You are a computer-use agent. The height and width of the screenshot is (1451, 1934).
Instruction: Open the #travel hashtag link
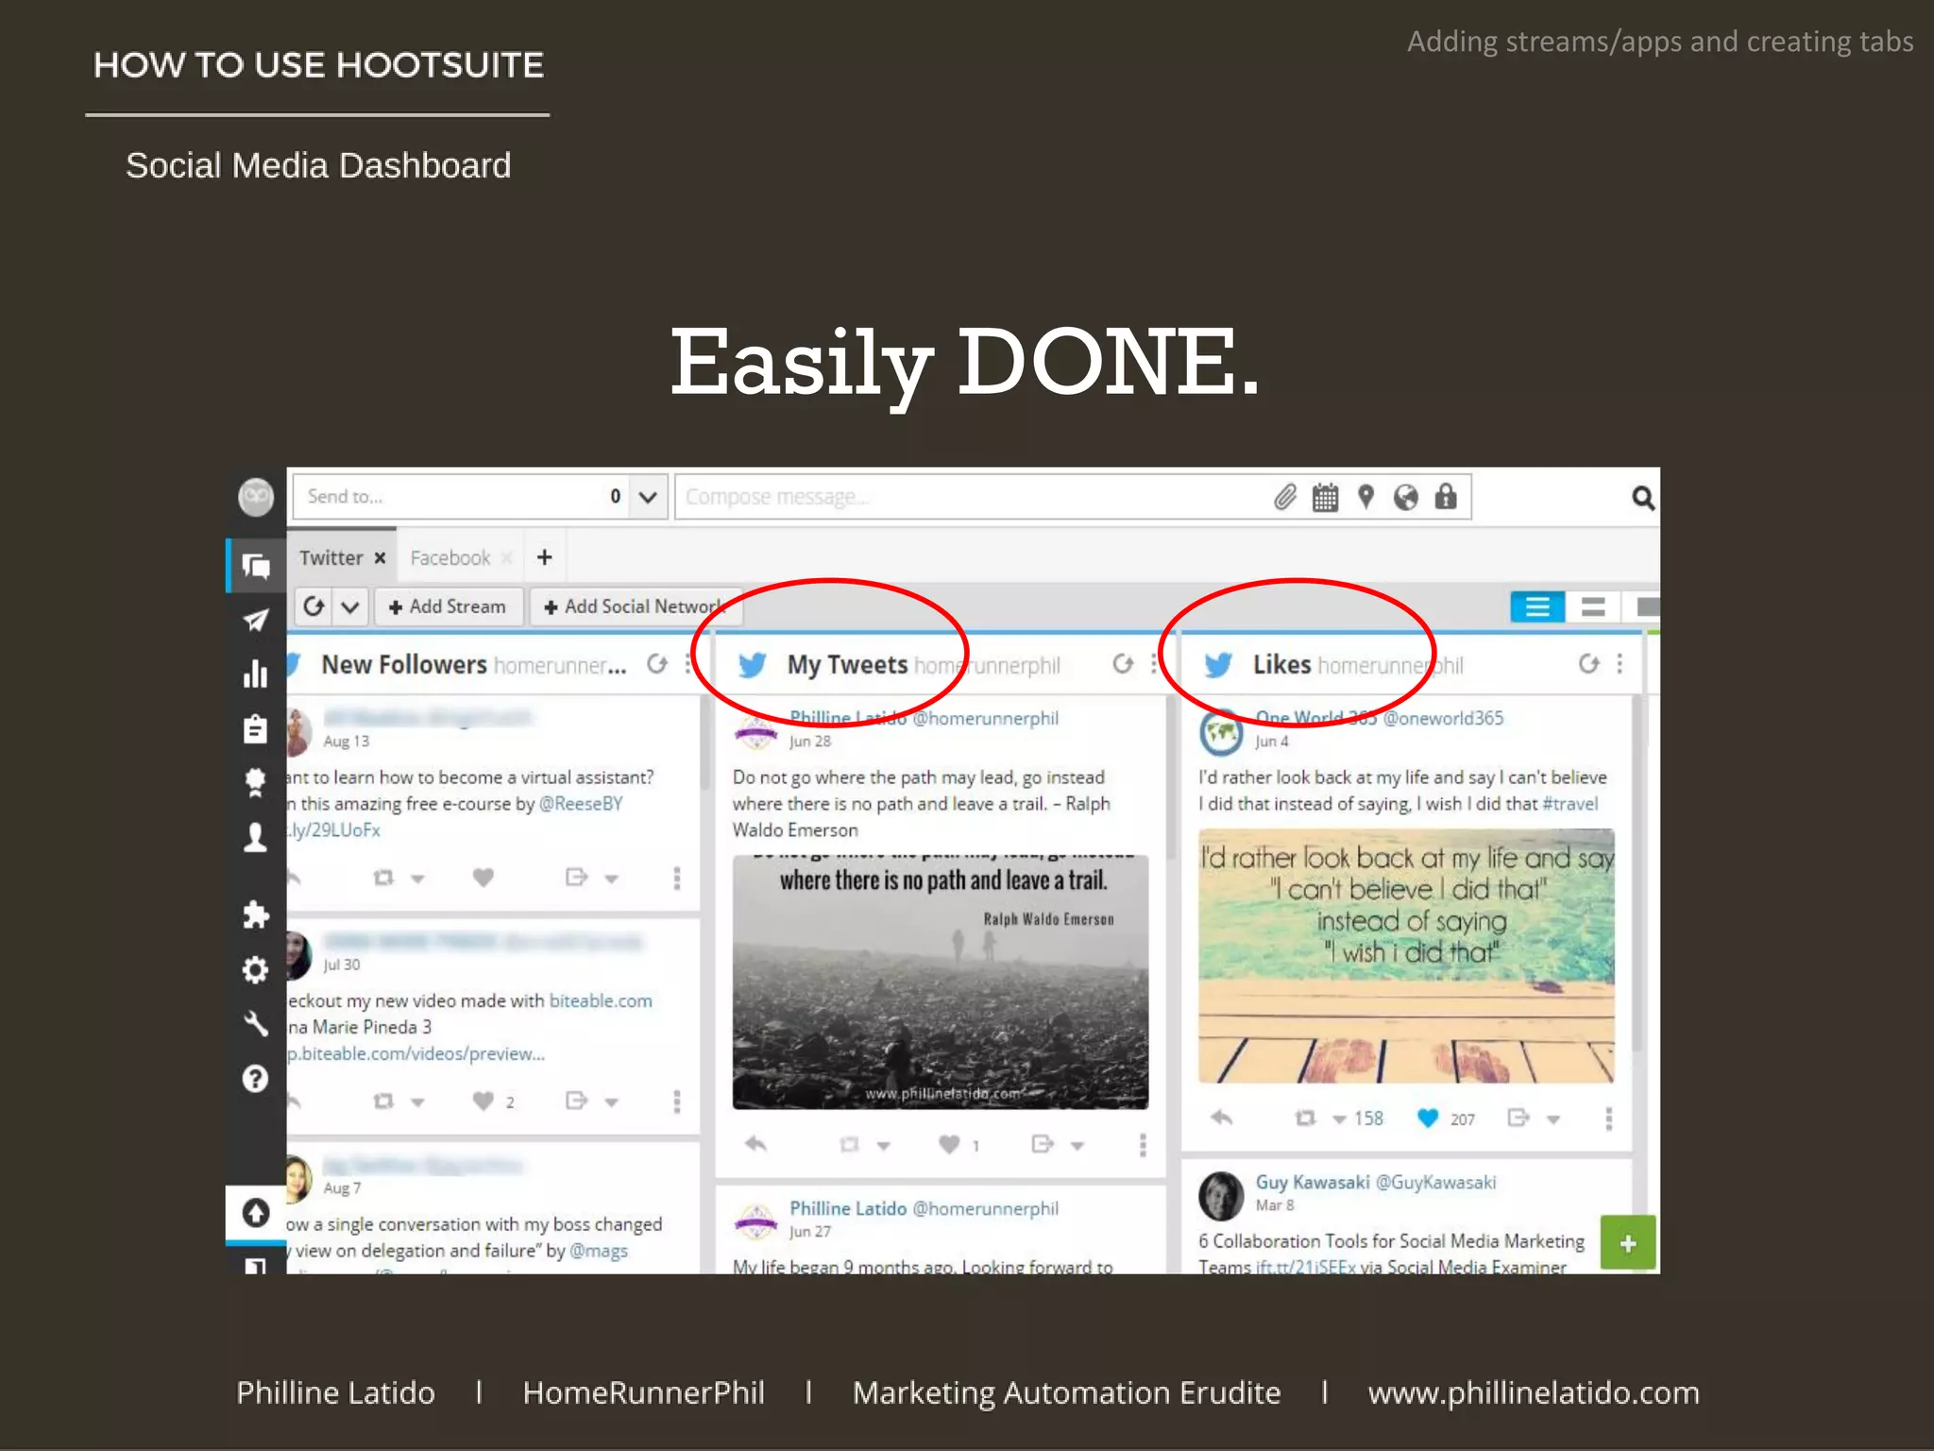coord(1570,804)
